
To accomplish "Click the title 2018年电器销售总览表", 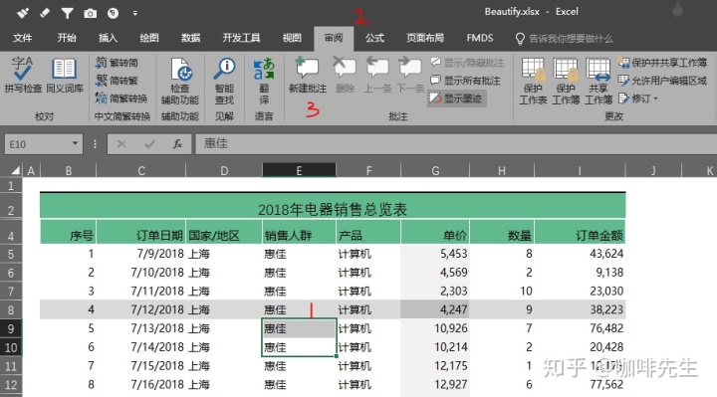I will (333, 209).
